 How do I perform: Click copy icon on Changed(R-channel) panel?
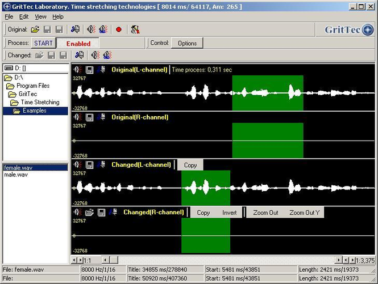pos(113,212)
